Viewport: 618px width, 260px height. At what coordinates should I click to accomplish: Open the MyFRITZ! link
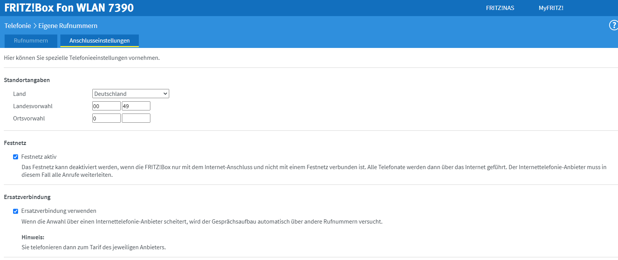551,8
